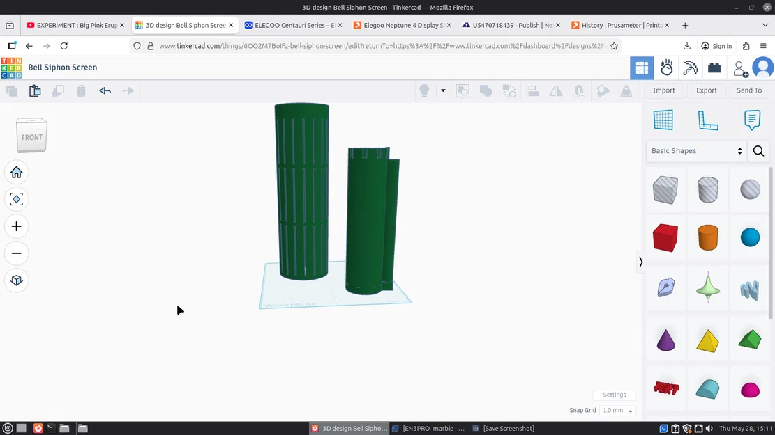Open the Settings button near Snap Grid
The image size is (775, 435).
coord(615,395)
